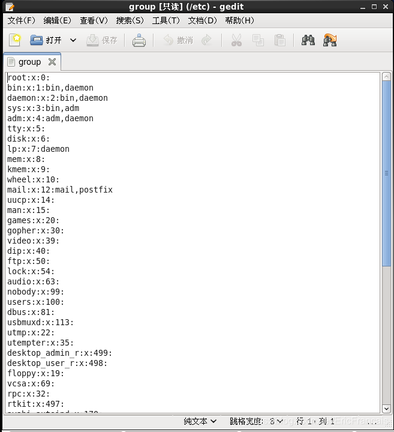The height and width of the screenshot is (432, 394).
Task: Open the 帮助(H) menu
Action: click(x=239, y=20)
